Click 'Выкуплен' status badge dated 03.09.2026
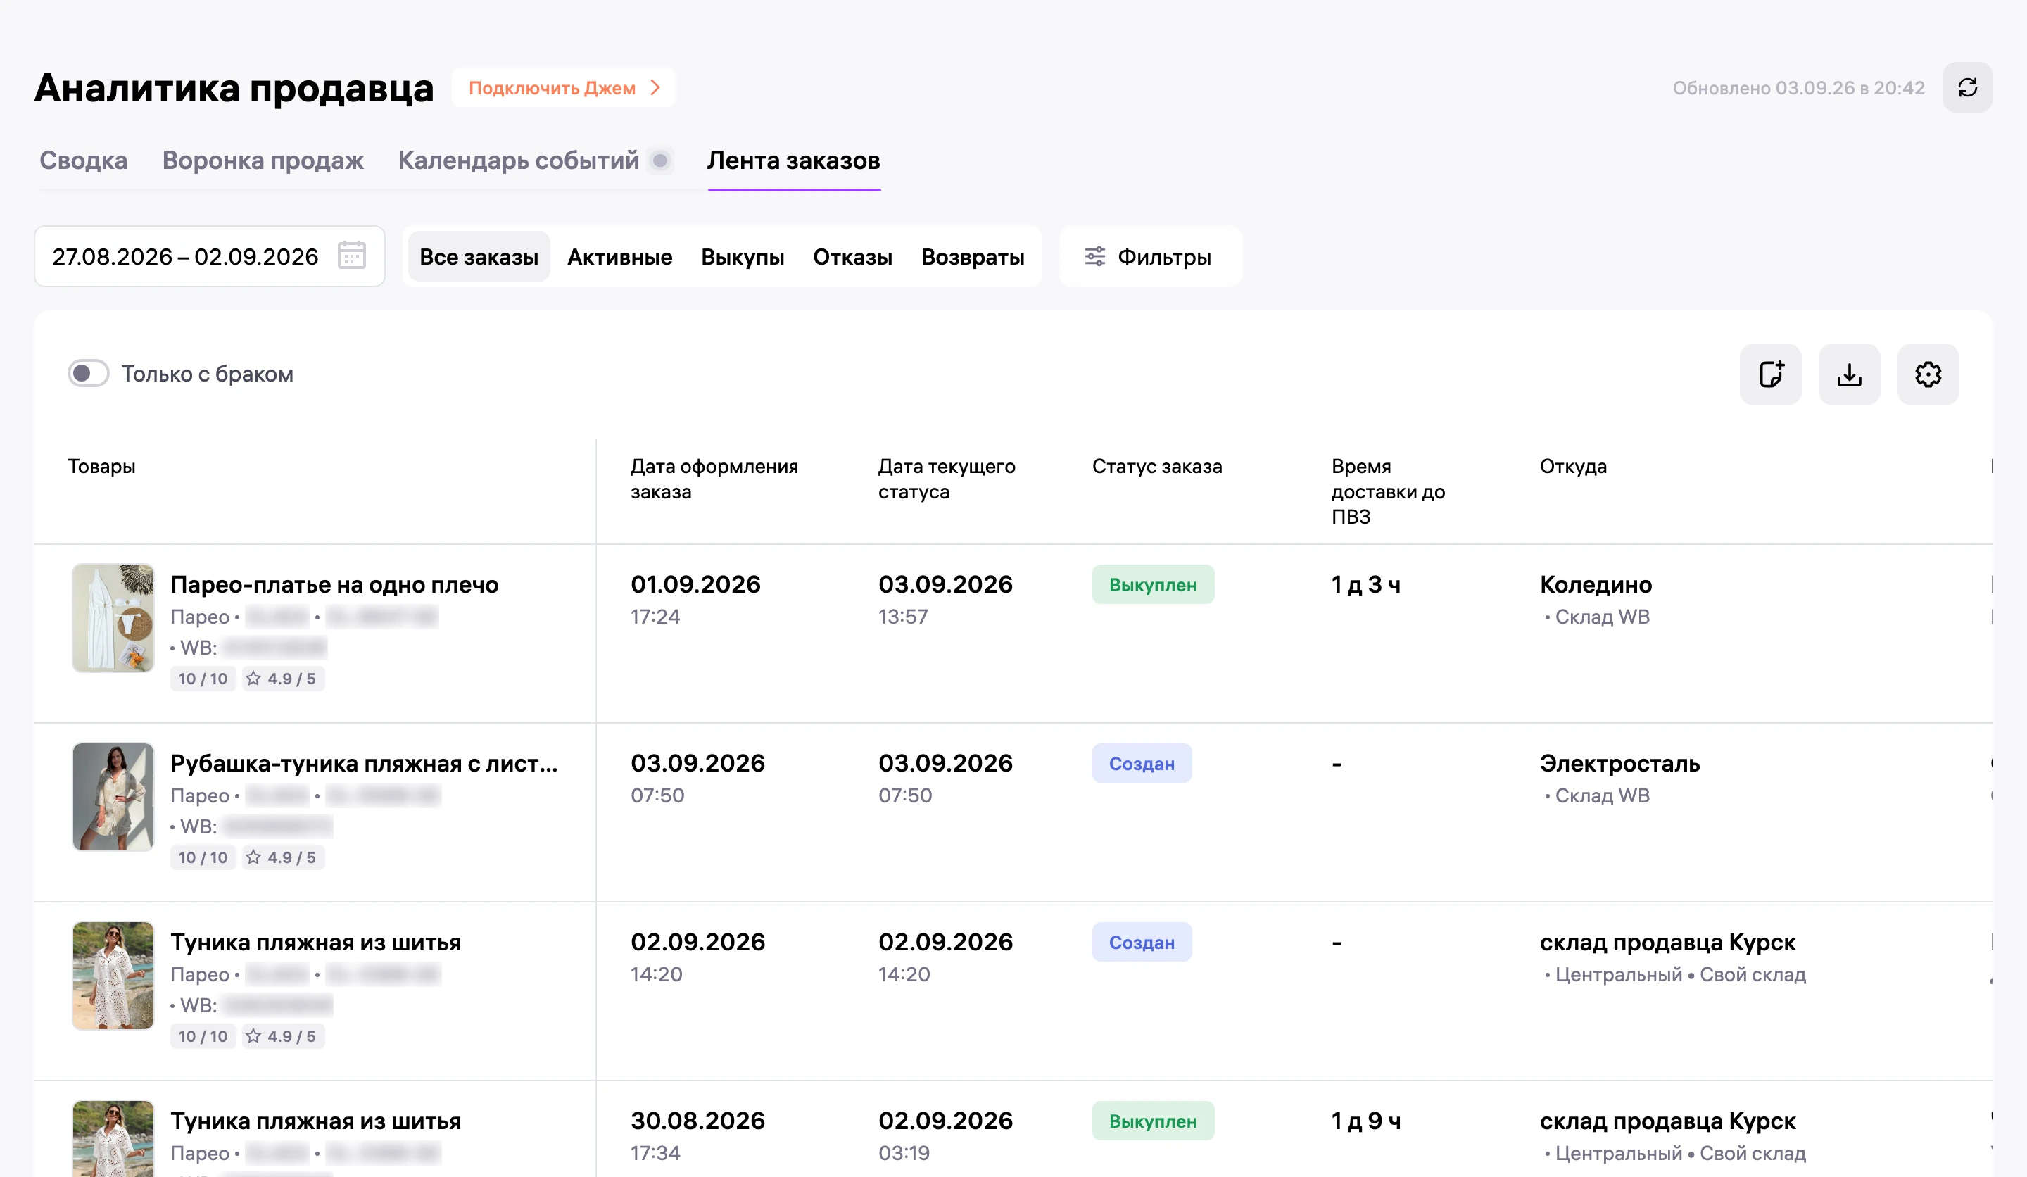 click(1153, 585)
